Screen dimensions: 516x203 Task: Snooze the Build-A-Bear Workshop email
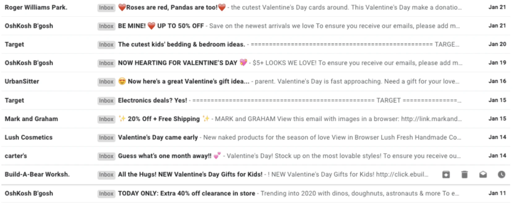[x=501, y=175]
